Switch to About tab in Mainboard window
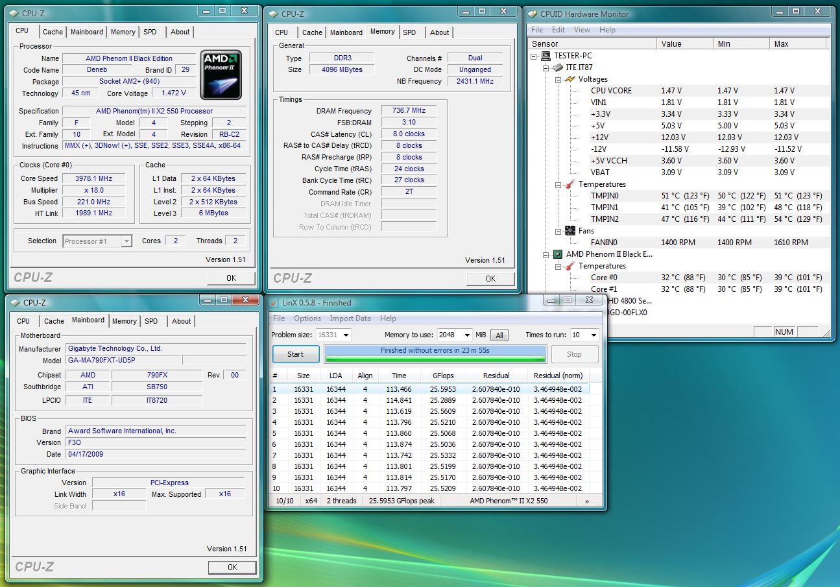Image resolution: width=840 pixels, height=587 pixels. point(182,321)
